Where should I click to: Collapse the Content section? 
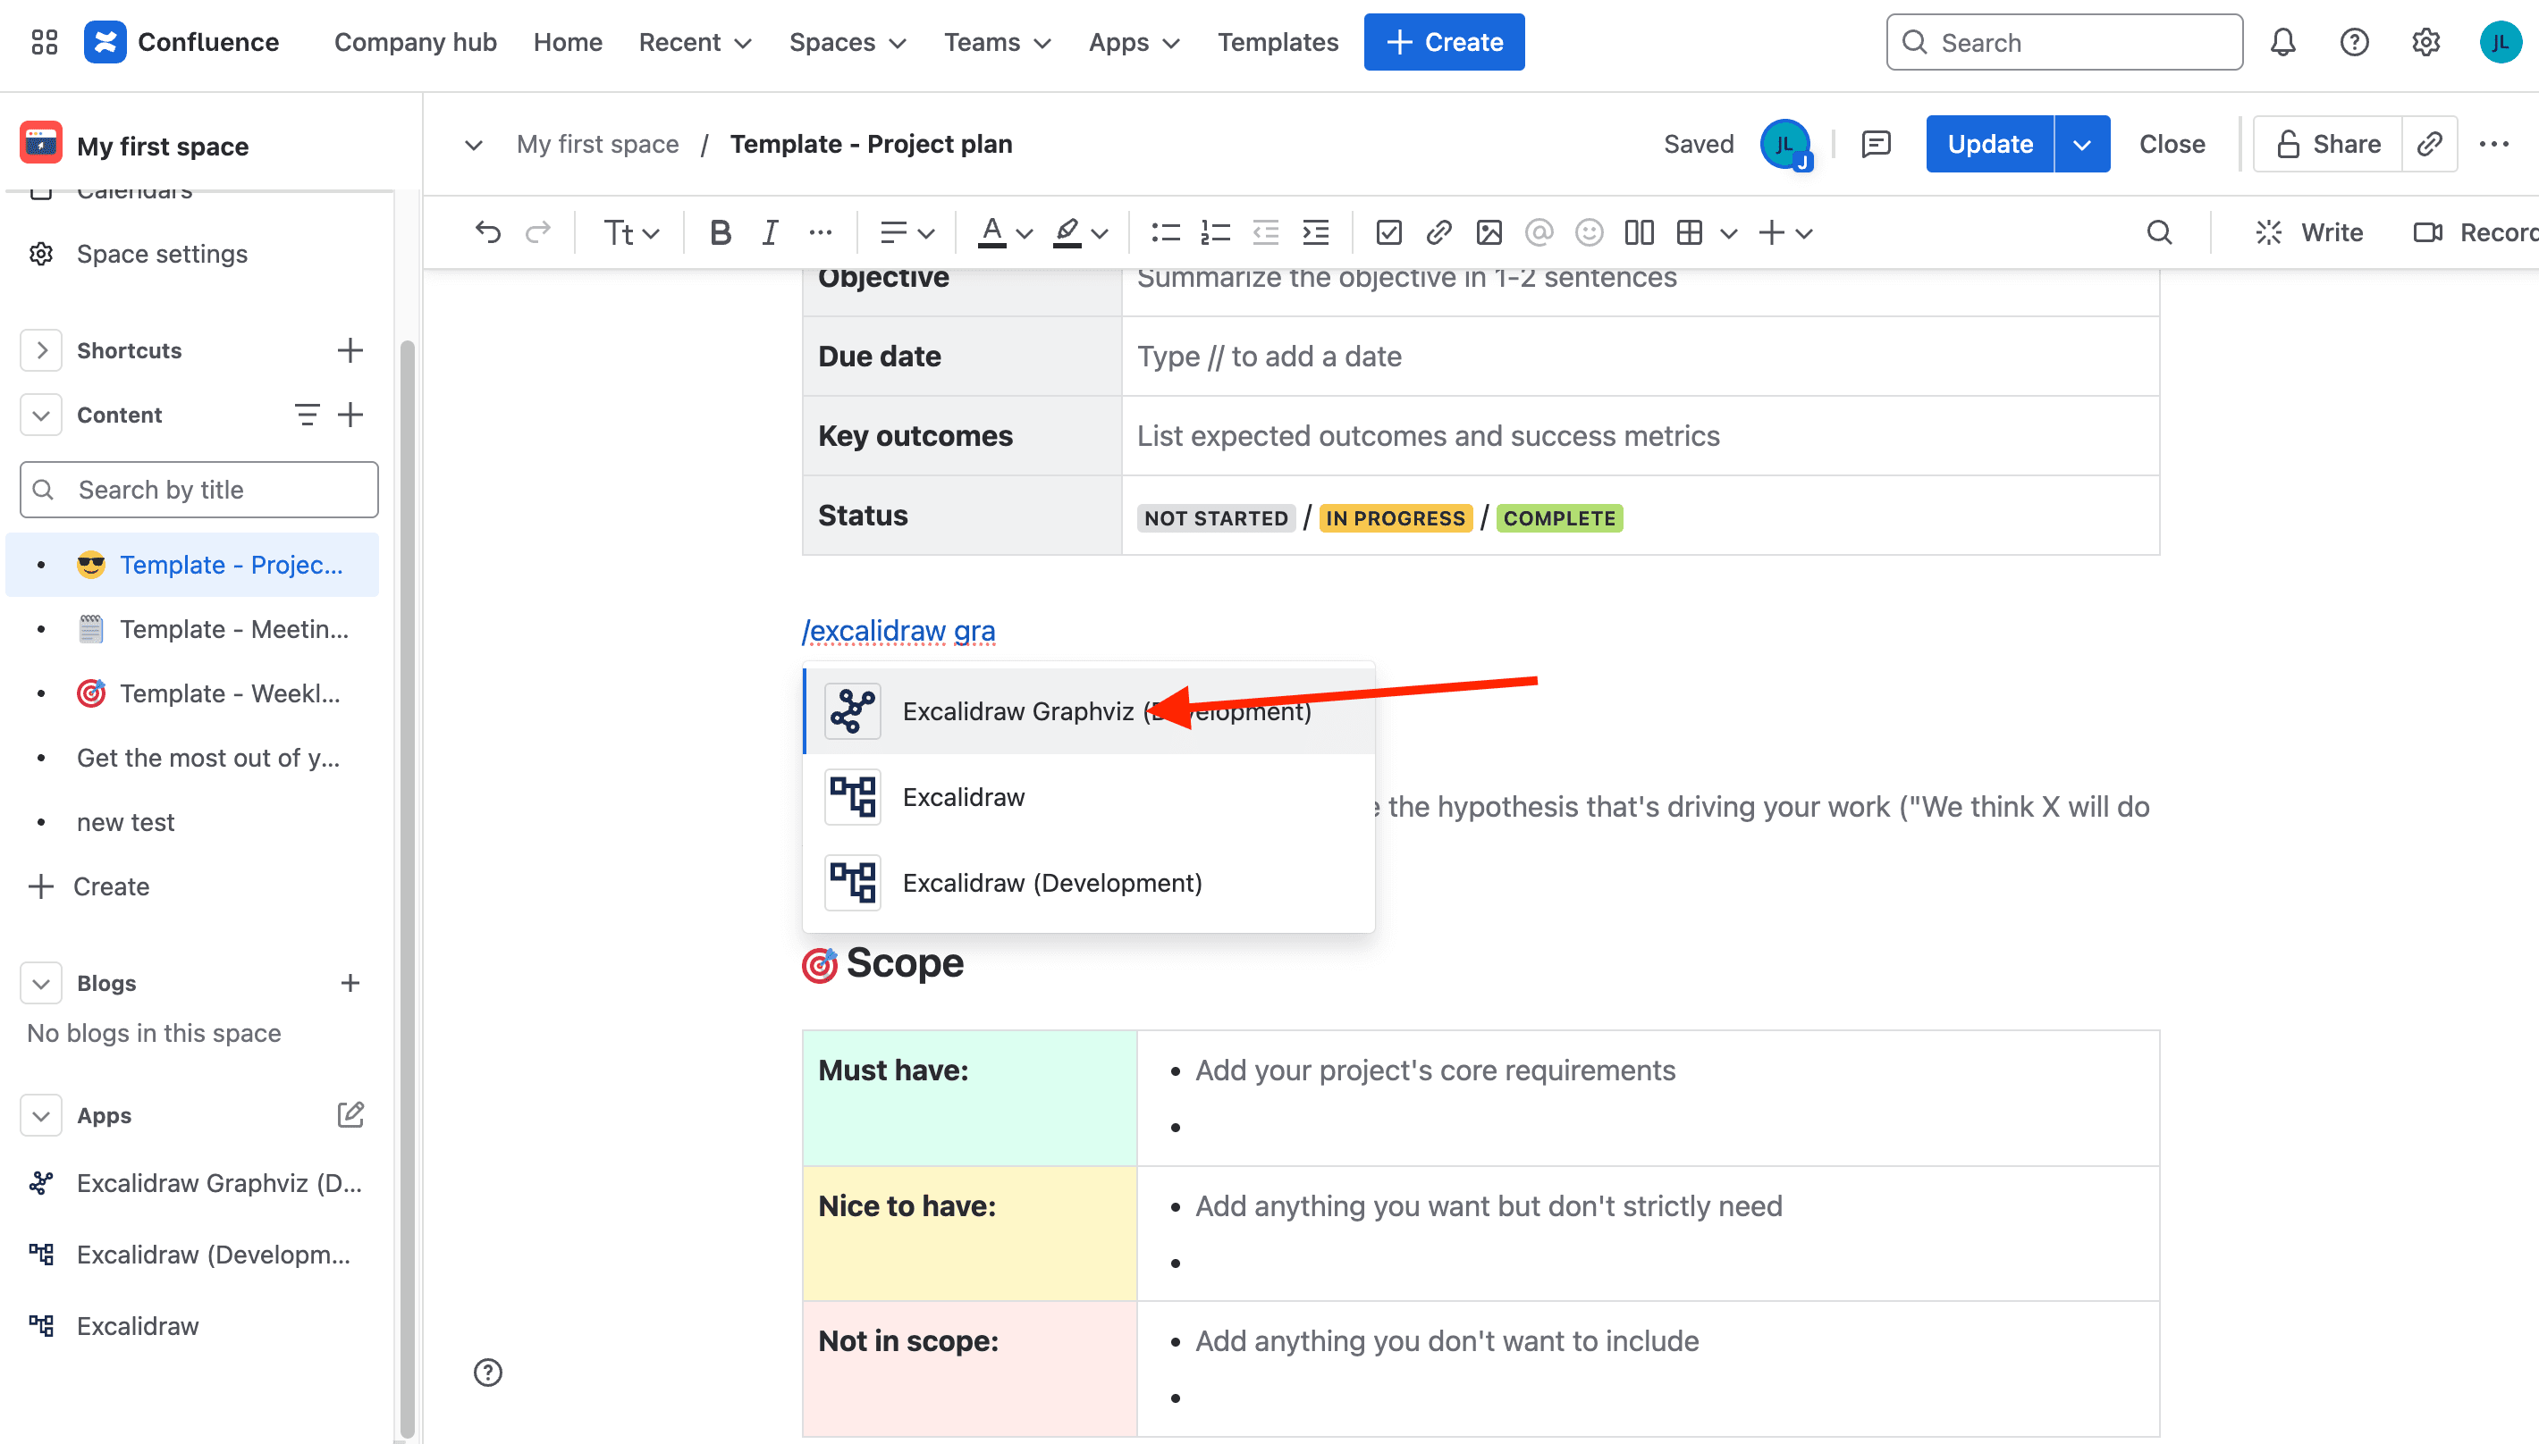point(41,415)
